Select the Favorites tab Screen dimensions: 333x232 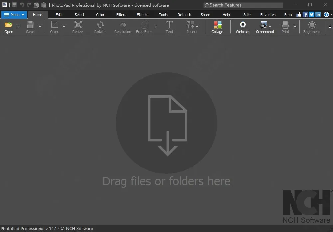point(268,15)
